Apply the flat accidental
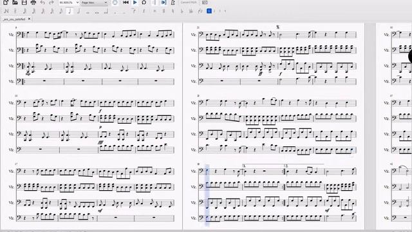The image size is (412, 232). click(x=182, y=11)
